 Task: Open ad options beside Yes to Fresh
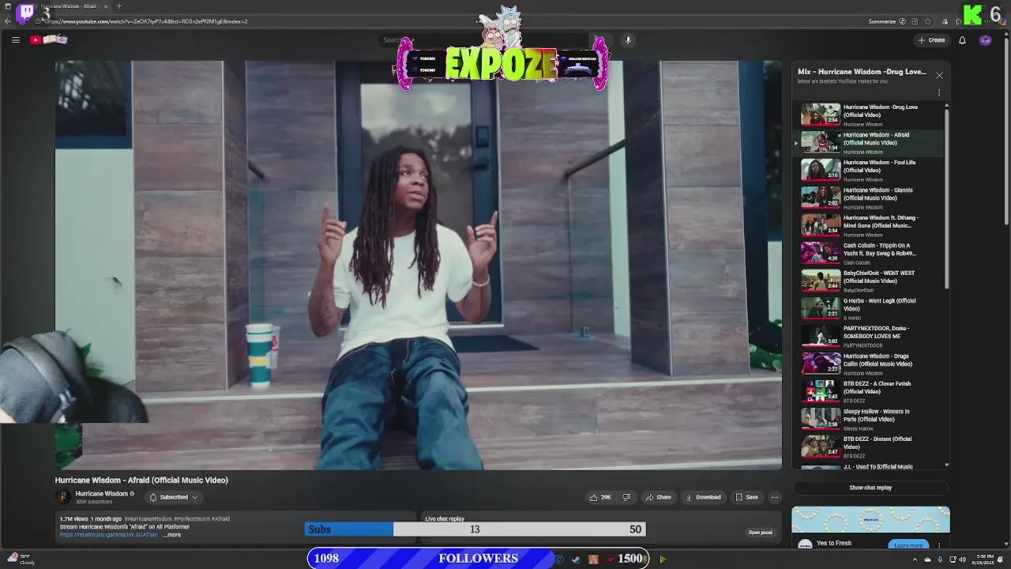pos(939,545)
